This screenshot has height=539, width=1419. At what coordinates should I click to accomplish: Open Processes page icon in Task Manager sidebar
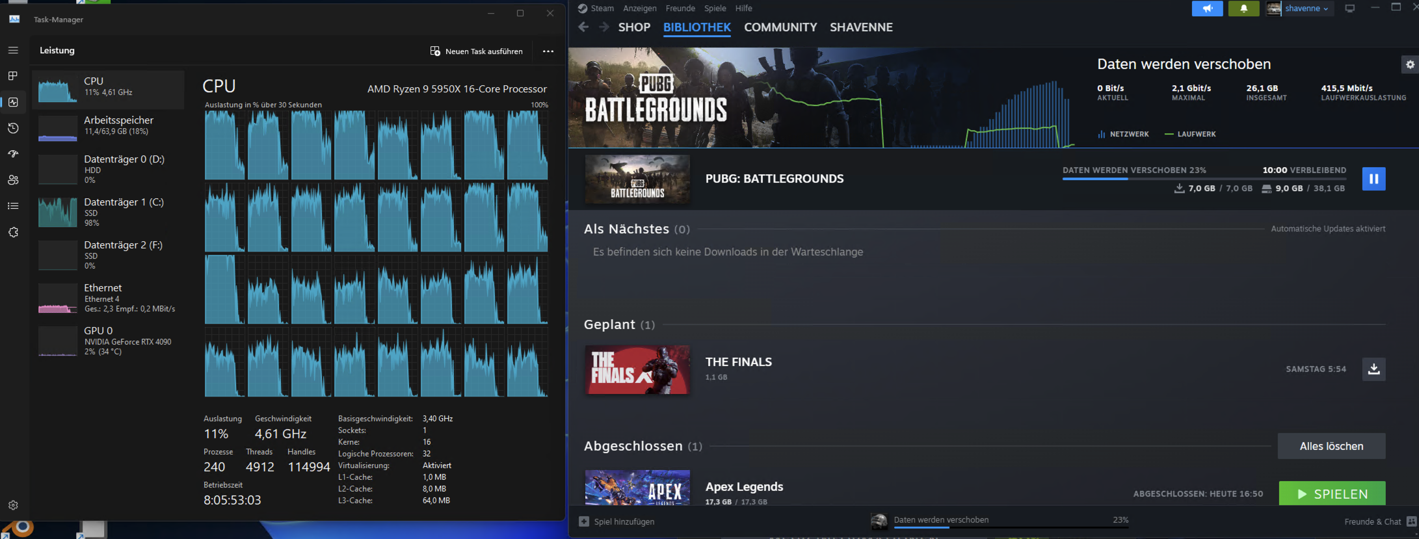point(13,76)
